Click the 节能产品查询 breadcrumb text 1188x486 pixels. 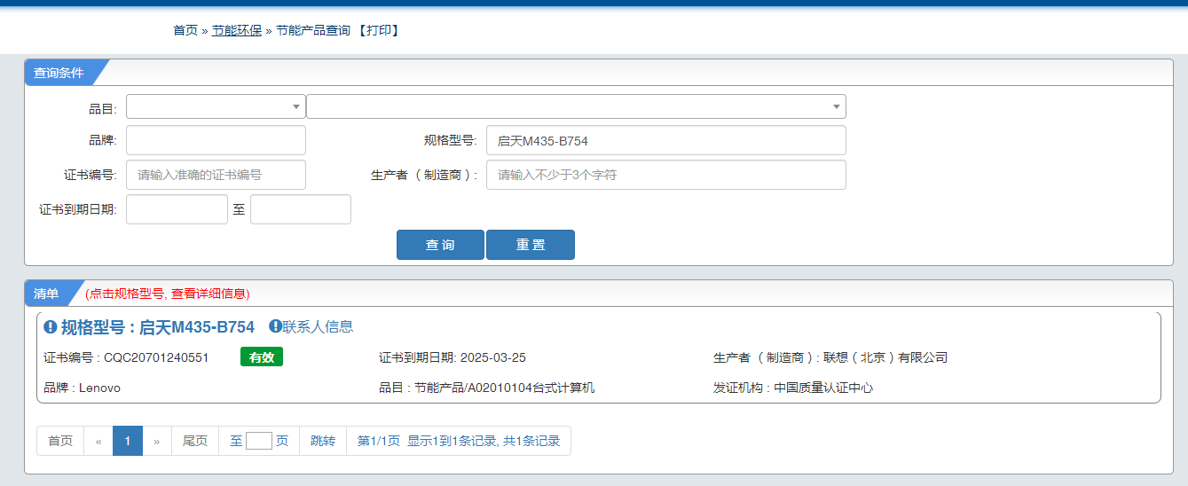(313, 30)
